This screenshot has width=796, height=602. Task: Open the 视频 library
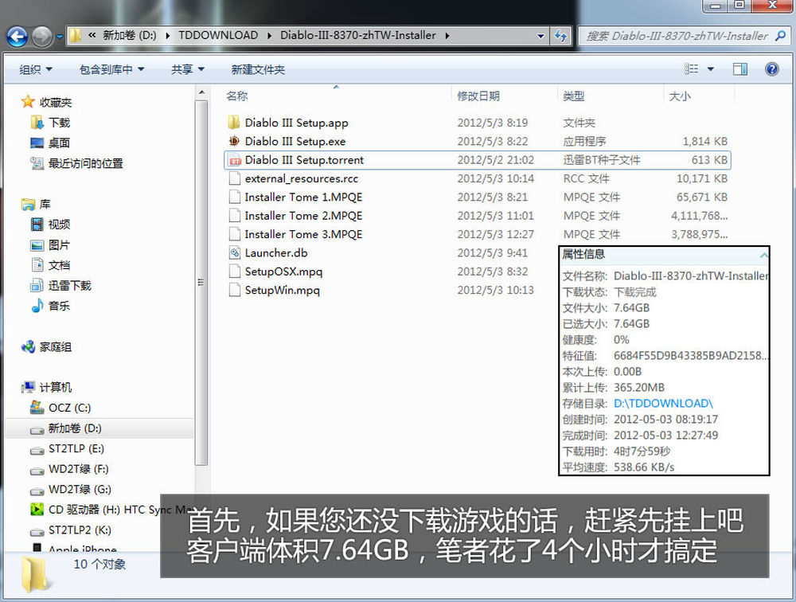click(59, 225)
